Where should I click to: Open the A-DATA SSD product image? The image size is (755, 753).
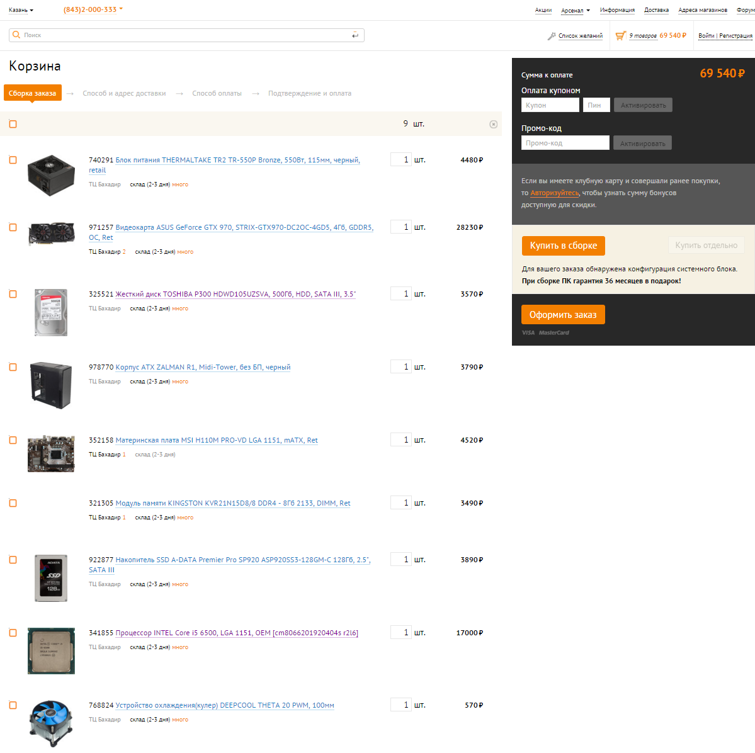(51, 578)
